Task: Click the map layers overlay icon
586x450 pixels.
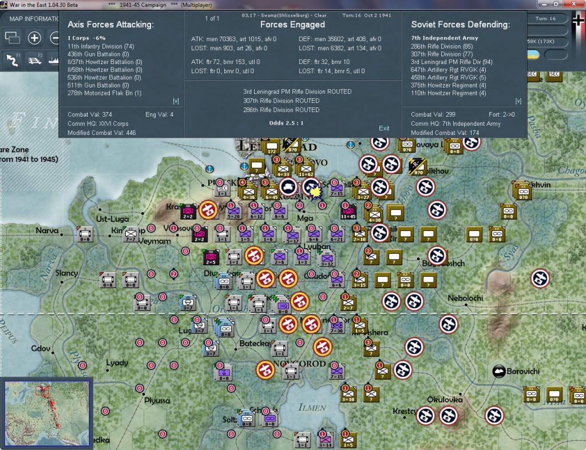Action: click(x=12, y=38)
